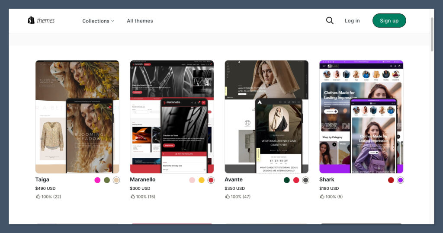Click the thumbs-up icon under Taiga
Viewport: 443px width, 233px height.
click(x=38, y=197)
